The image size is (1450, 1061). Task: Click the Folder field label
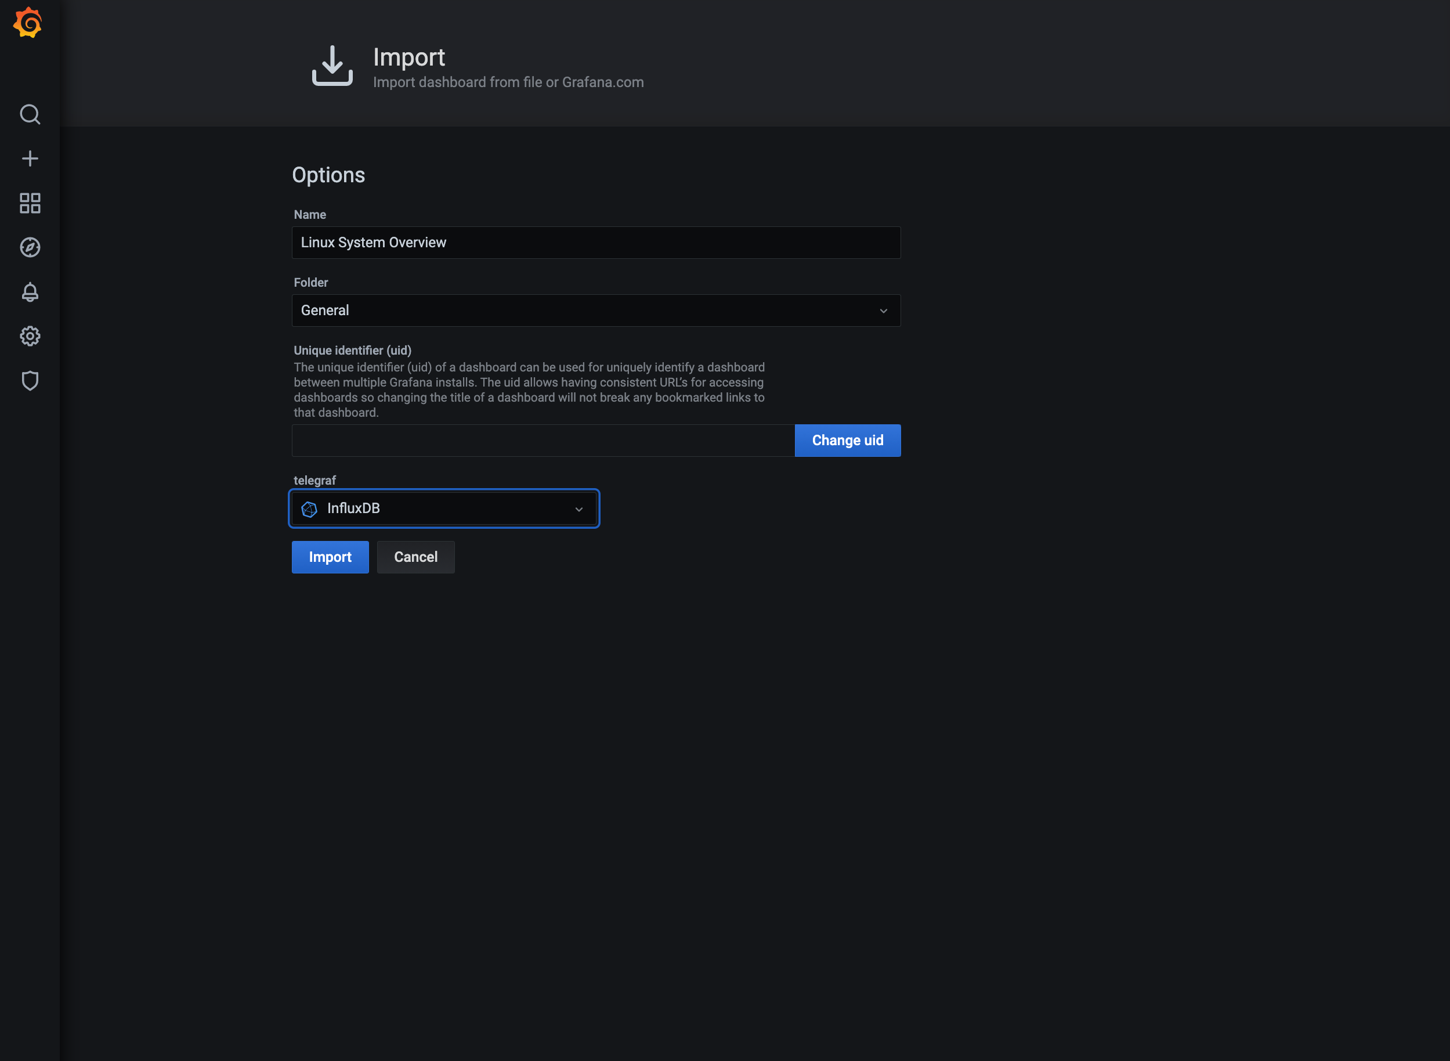click(x=310, y=283)
